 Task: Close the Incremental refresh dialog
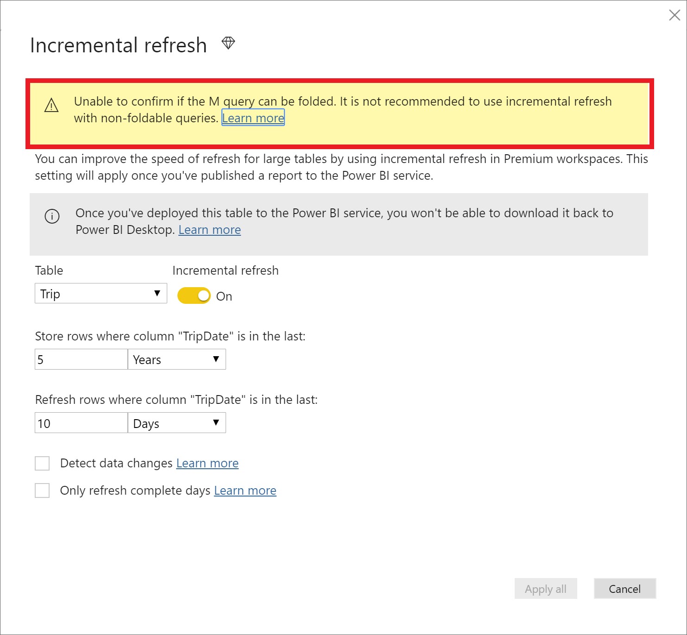pos(674,15)
